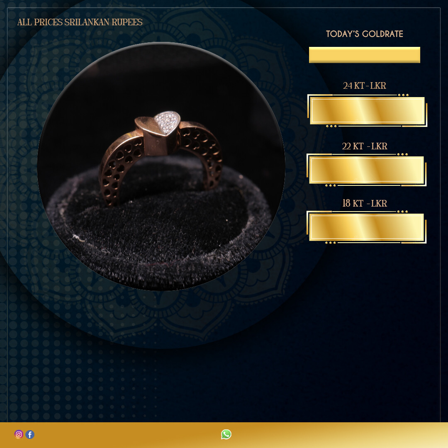Click the gold date bar under Today's Goldrate
This screenshot has height=448, width=448.
tap(364, 55)
